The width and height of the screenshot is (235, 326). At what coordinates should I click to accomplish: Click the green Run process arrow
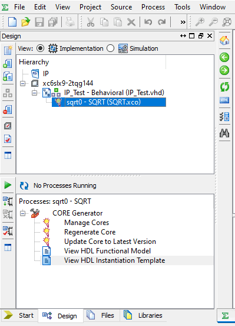(x=8, y=185)
